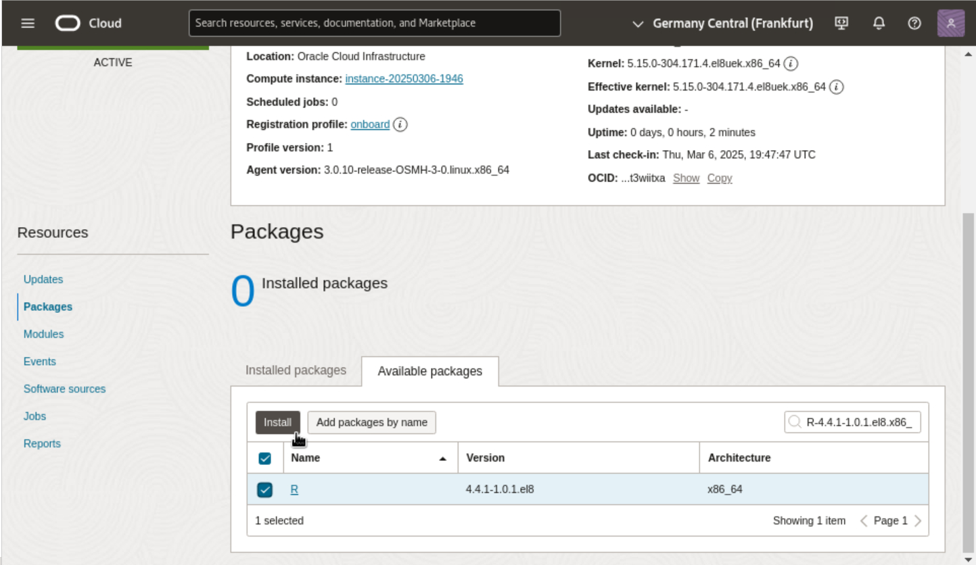This screenshot has height=565, width=976.
Task: Toggle the select-all packages checkbox
Action: click(x=265, y=459)
